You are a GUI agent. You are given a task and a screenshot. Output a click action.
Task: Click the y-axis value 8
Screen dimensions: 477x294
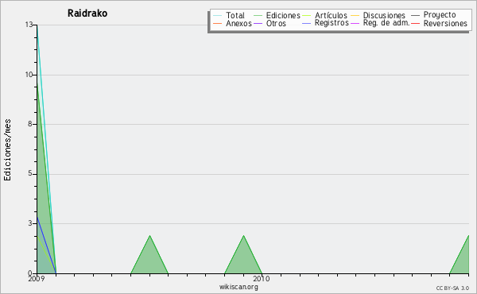point(30,124)
